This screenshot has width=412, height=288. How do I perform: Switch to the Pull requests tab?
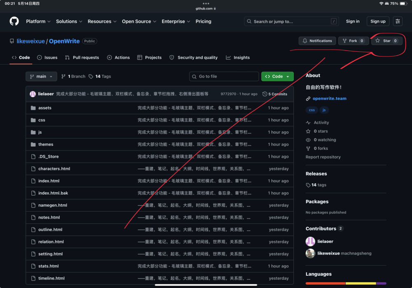tap(82, 57)
